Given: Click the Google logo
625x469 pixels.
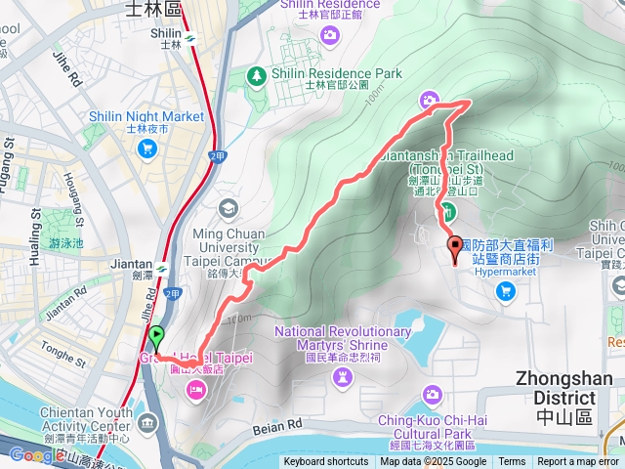Looking at the screenshot, I should tap(35, 455).
